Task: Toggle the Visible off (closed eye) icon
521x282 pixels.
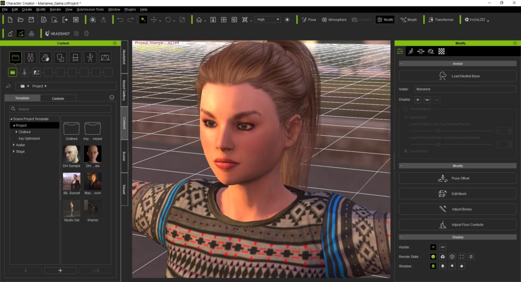Action: 443,247
